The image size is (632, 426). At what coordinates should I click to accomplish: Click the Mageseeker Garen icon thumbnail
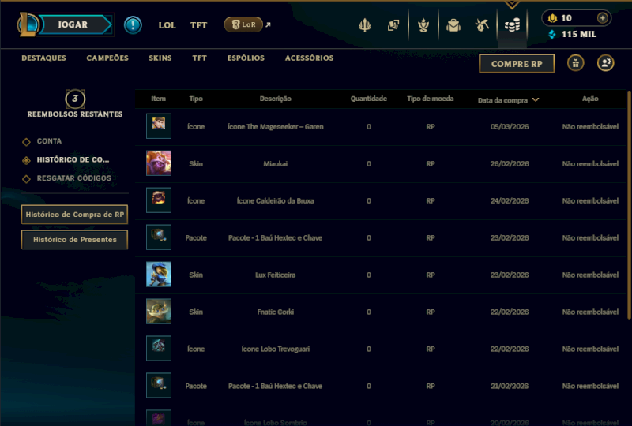159,126
